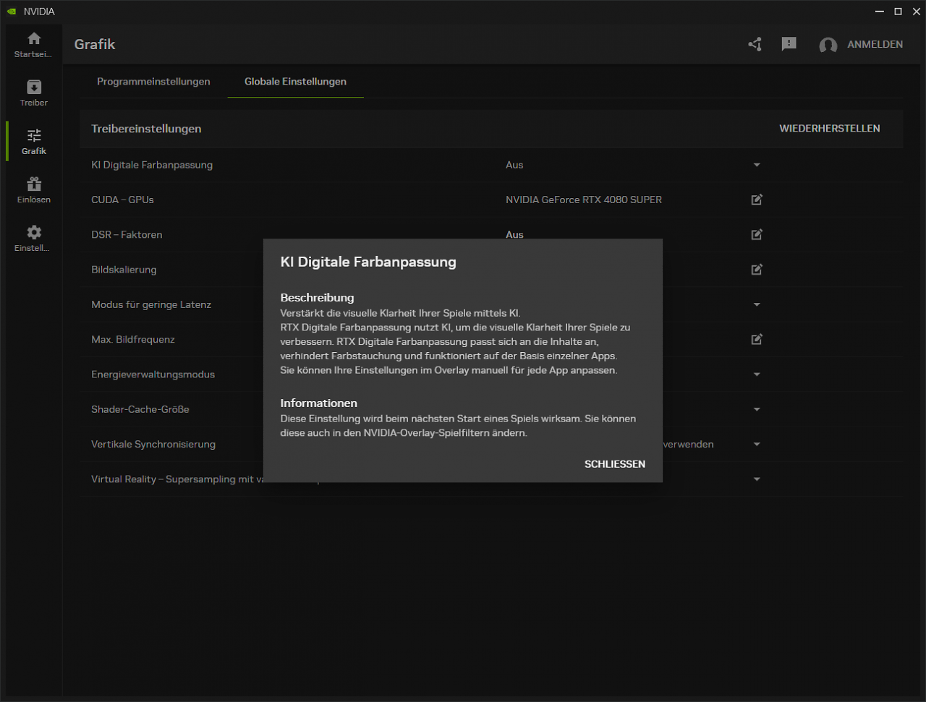This screenshot has height=702, width=926.
Task: Click NVIDIA GeForce RTX 4080 SUPER value
Action: click(x=584, y=200)
